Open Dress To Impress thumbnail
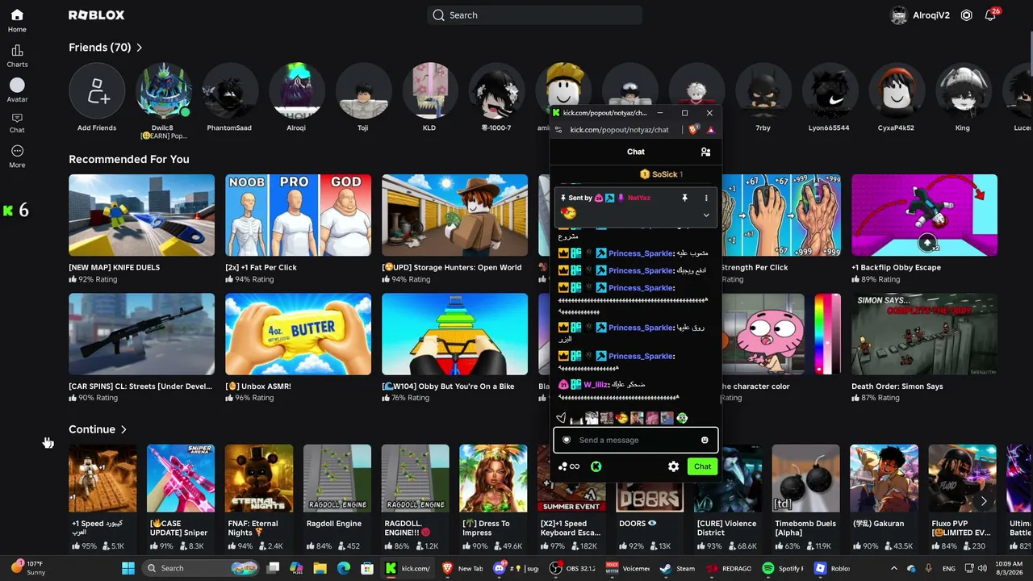The height and width of the screenshot is (581, 1033). click(x=493, y=479)
